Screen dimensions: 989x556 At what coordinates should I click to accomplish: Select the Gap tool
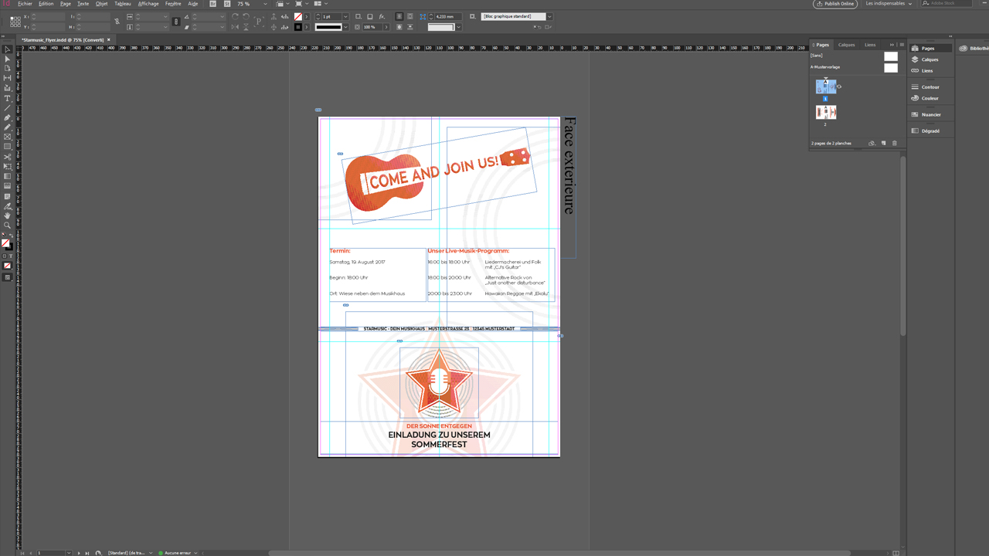tap(8, 78)
